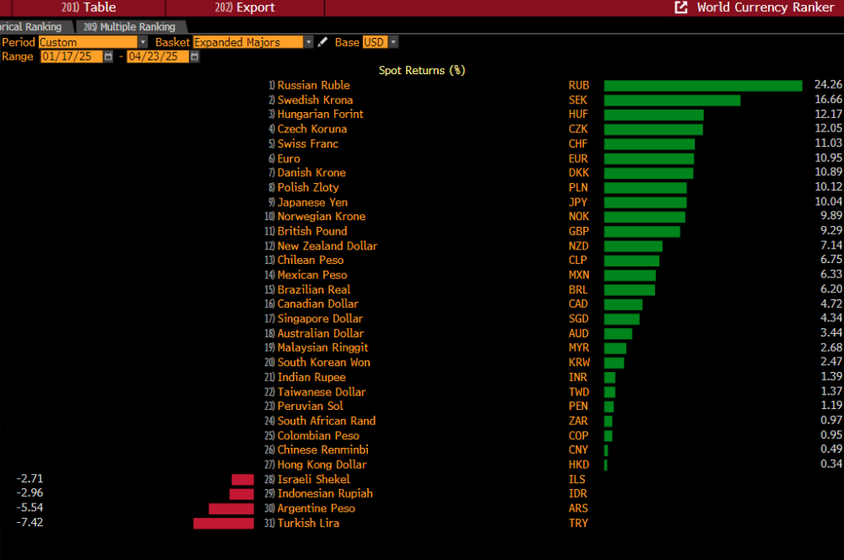Click the Spot Returns (%) heading
Screen dimensions: 844x560
pyautogui.click(x=421, y=71)
